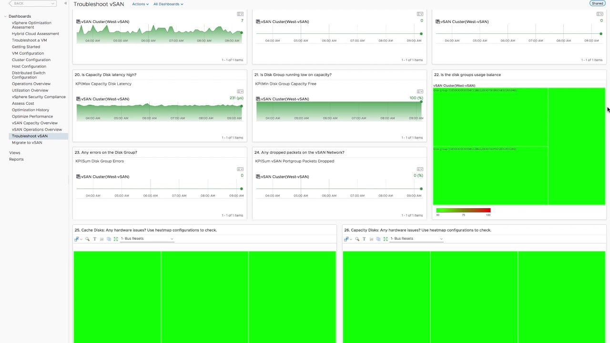The image size is (610, 343).
Task: Open the Actions dropdown menu
Action: [x=140, y=4]
